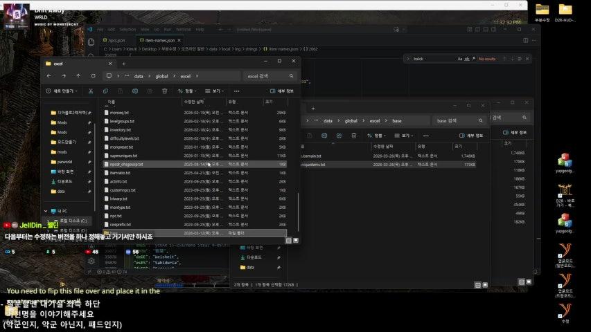Open the Selection menu in VS Code
591x332 pixels.
tap(127, 29)
